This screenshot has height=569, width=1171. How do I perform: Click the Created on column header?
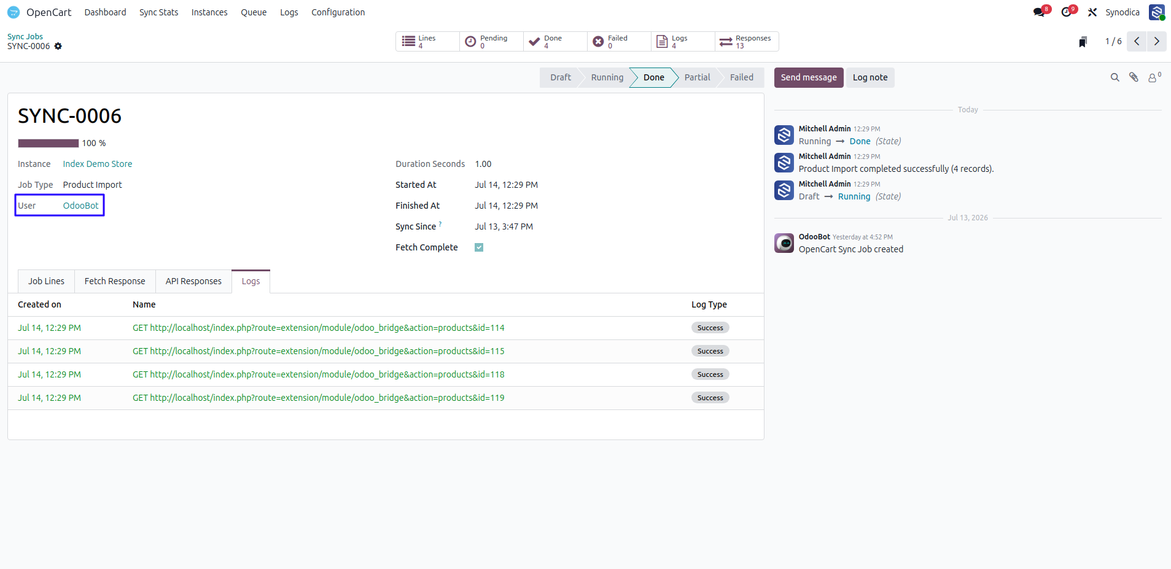pos(39,304)
